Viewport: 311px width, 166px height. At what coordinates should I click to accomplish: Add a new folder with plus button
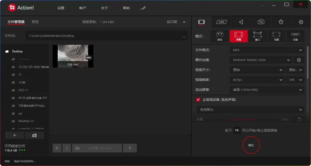coord(15,135)
